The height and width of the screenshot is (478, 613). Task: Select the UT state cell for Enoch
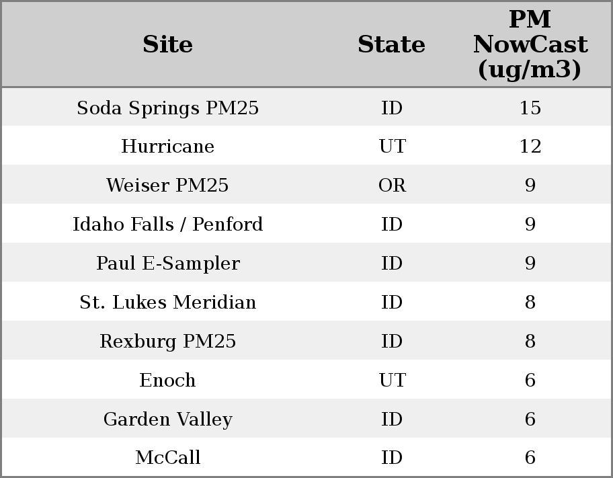[x=392, y=381]
